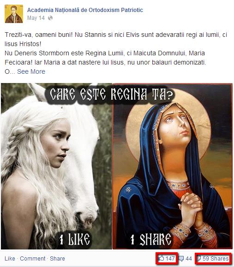This screenshot has height=267, width=234.
Task: Click the public globe privacy icon
Action: click(x=50, y=18)
